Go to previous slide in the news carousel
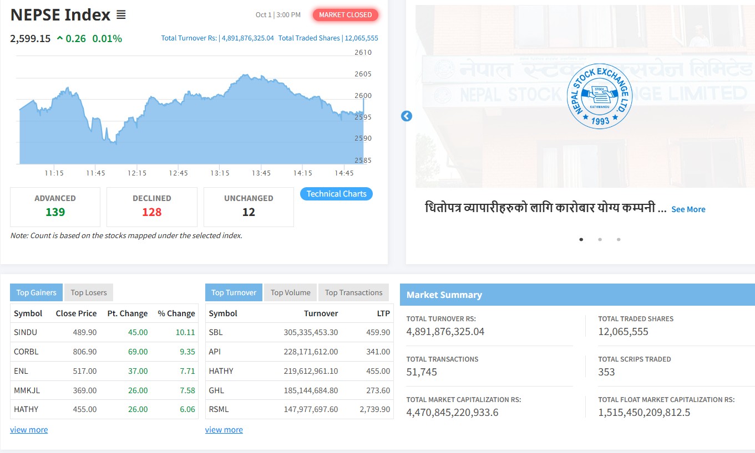Viewport: 755px width, 453px height. click(x=407, y=116)
